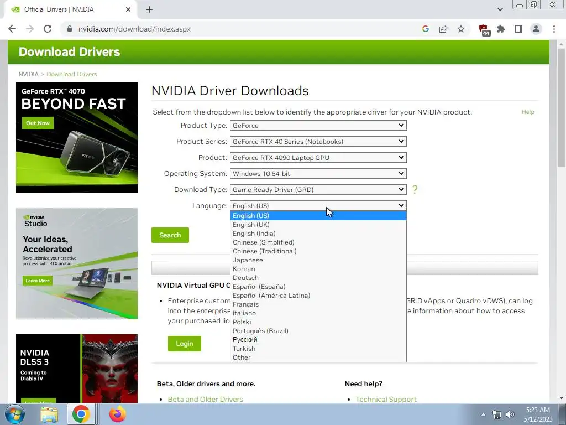Share this page via address bar icon
This screenshot has width=566, height=425.
point(443,29)
